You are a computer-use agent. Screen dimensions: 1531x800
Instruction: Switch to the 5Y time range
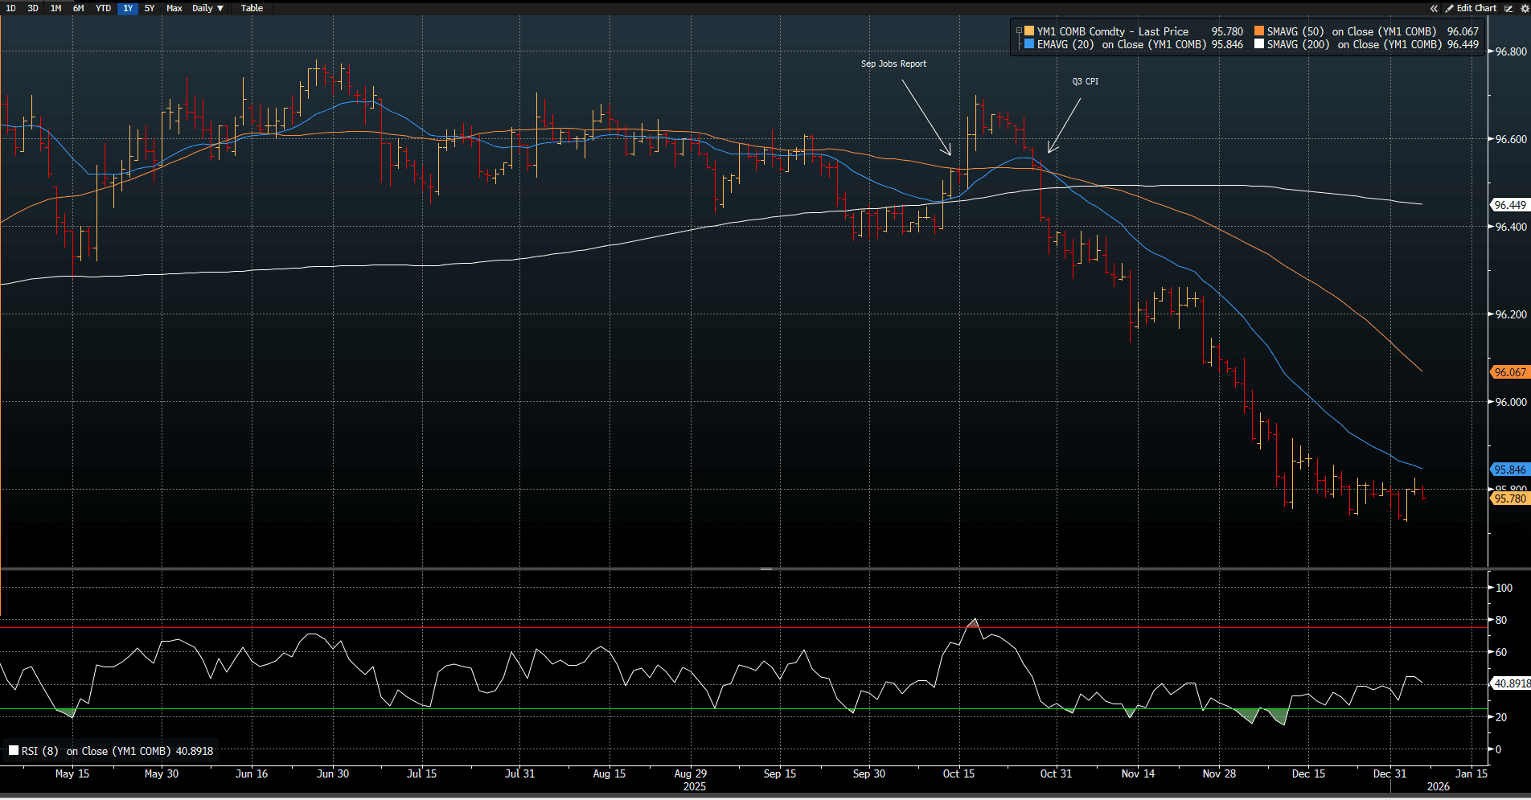[150, 8]
